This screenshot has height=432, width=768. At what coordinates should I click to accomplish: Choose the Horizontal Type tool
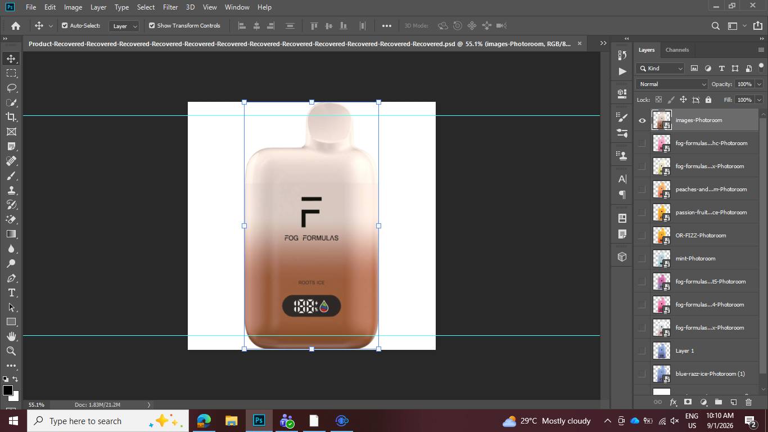[x=11, y=292]
